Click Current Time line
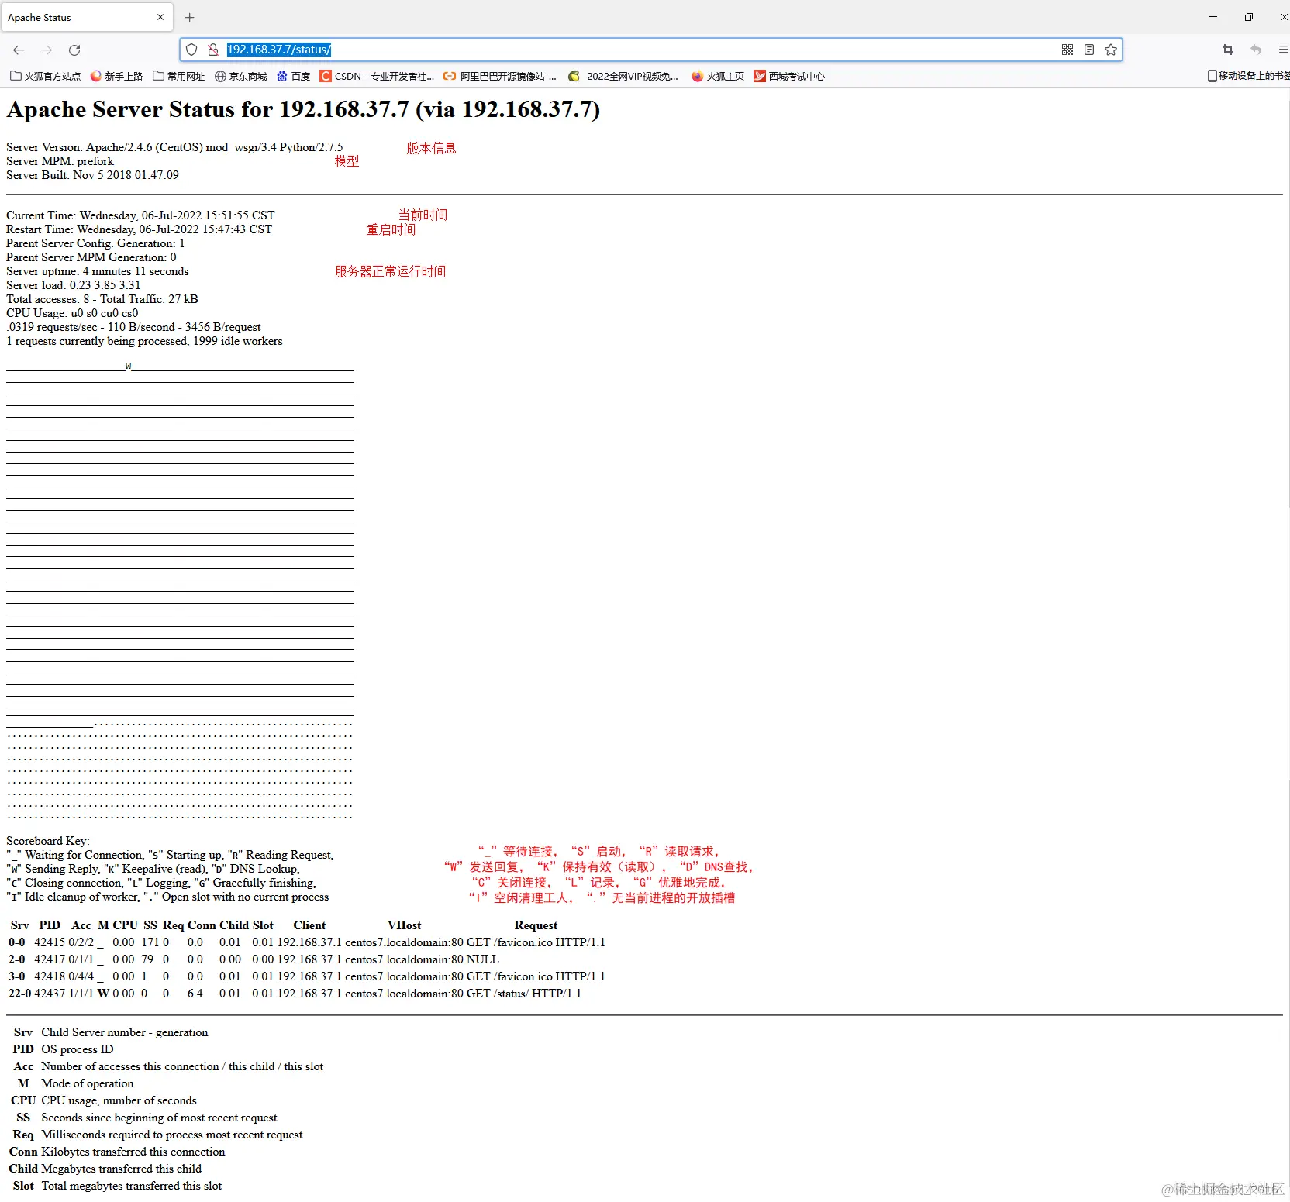This screenshot has width=1290, height=1202. (140, 215)
